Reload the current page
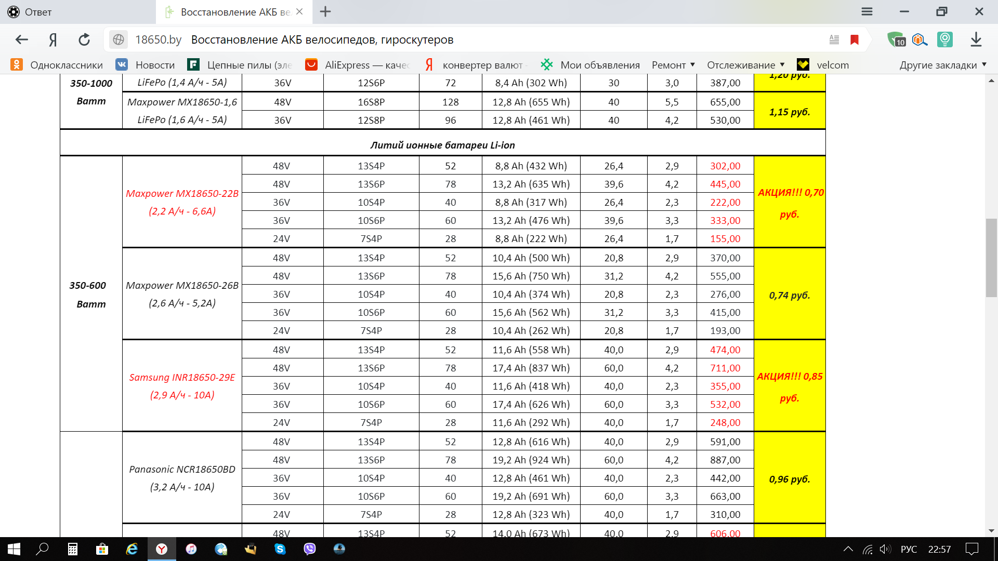 coord(84,39)
